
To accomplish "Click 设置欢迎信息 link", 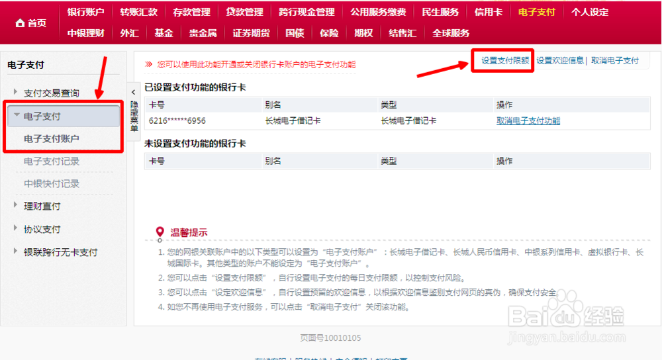I will [x=560, y=60].
